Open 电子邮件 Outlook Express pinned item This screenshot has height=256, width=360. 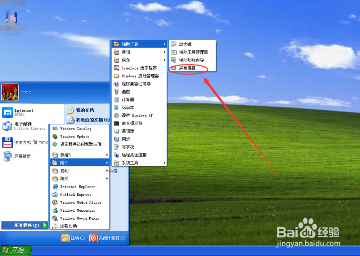pos(25,126)
